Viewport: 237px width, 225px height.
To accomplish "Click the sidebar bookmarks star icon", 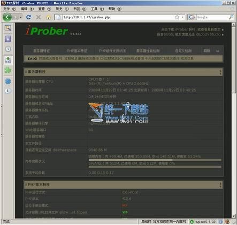I will pyautogui.click(x=8, y=39).
